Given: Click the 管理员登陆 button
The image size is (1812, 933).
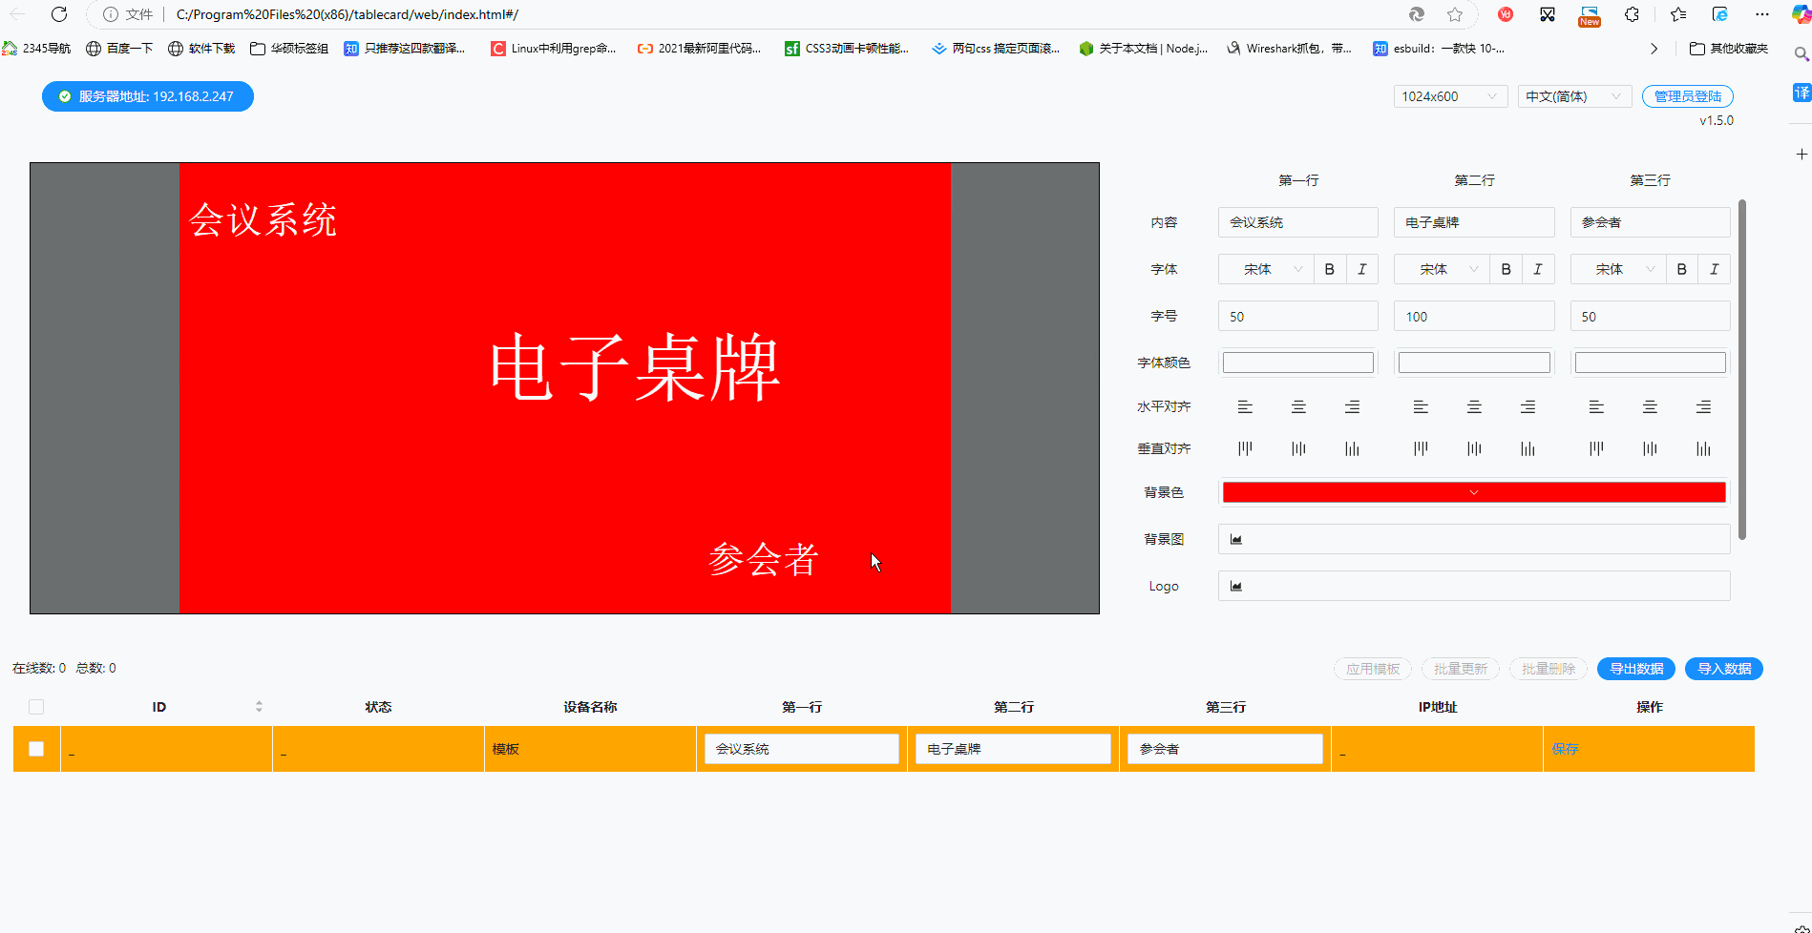Looking at the screenshot, I should point(1687,96).
